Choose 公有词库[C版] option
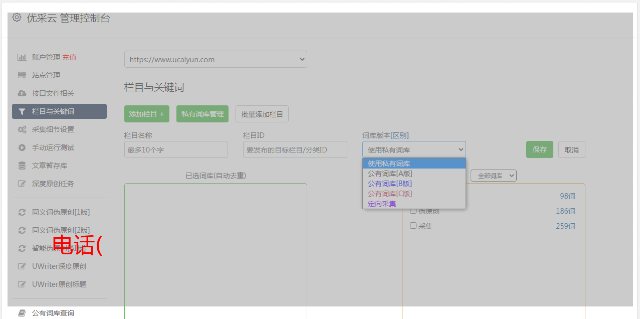The image size is (640, 319). click(x=414, y=194)
